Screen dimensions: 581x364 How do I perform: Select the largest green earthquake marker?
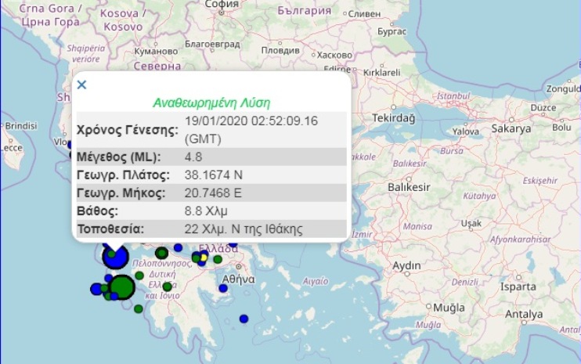pyautogui.click(x=121, y=287)
